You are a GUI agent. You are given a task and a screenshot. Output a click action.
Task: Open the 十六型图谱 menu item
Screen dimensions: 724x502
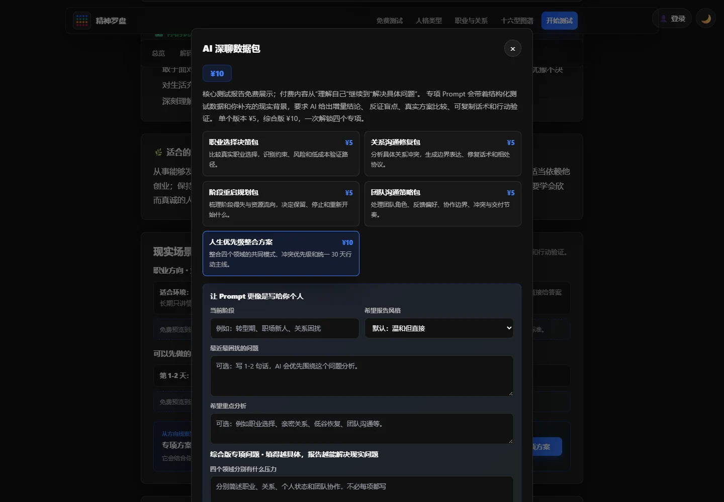pos(517,21)
